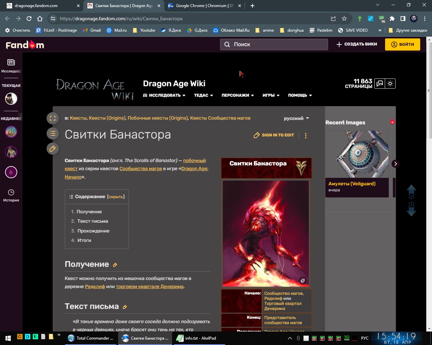Show more bookmarks chevron
Image resolution: width=432 pixels, height=345 pixels.
click(x=380, y=30)
